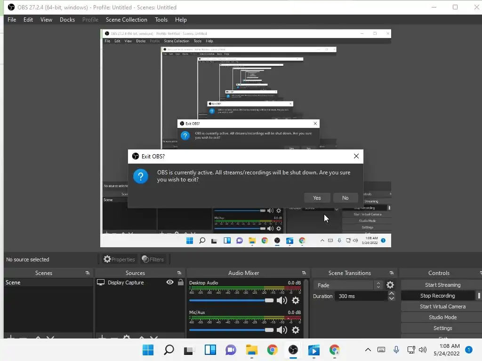Pop out the Audio Mixer dock
This screenshot has width=482, height=361.
(x=304, y=273)
